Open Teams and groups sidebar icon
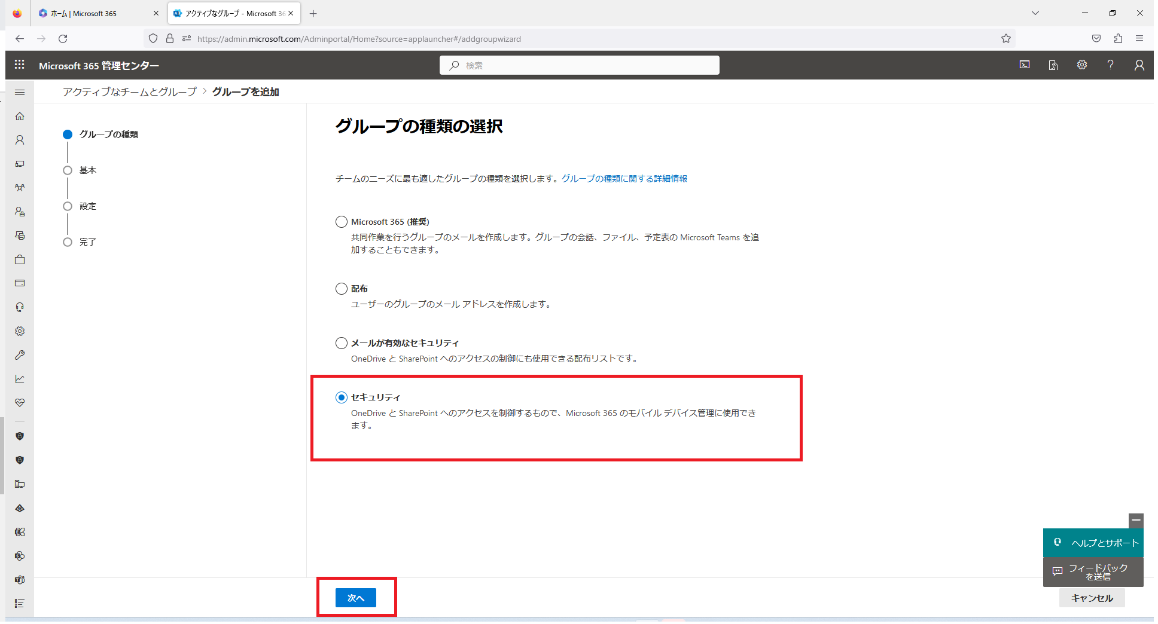The image size is (1158, 624). pos(20,188)
